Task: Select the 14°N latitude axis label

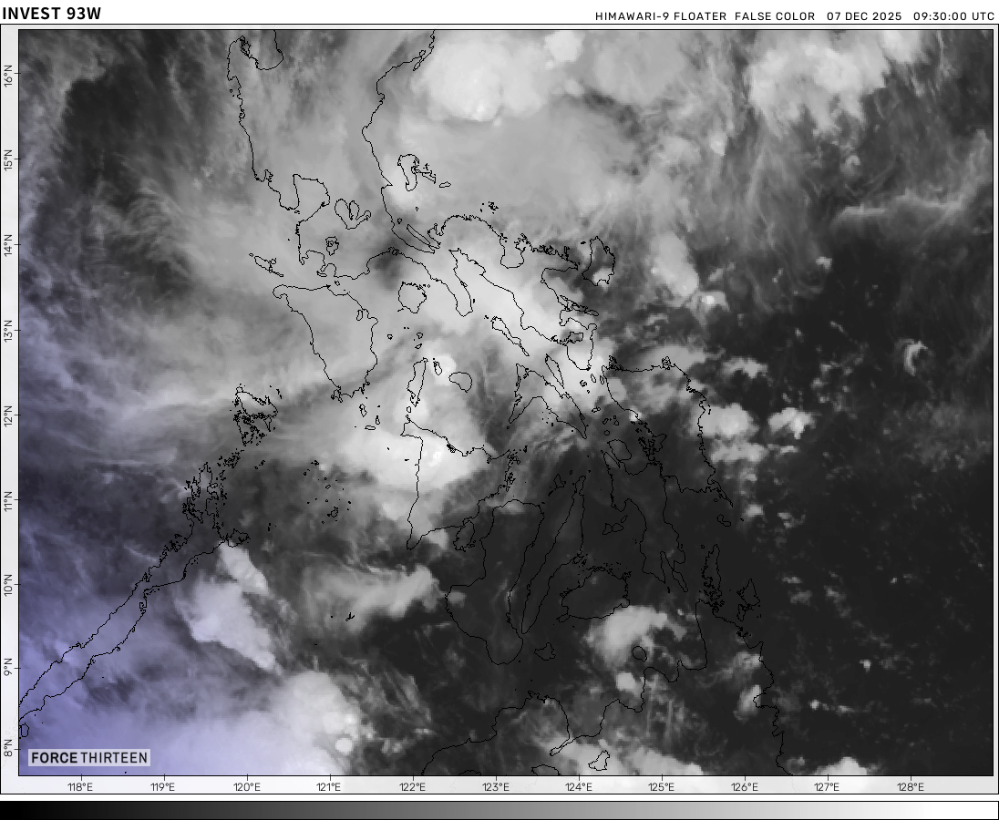Action: [x=9, y=244]
